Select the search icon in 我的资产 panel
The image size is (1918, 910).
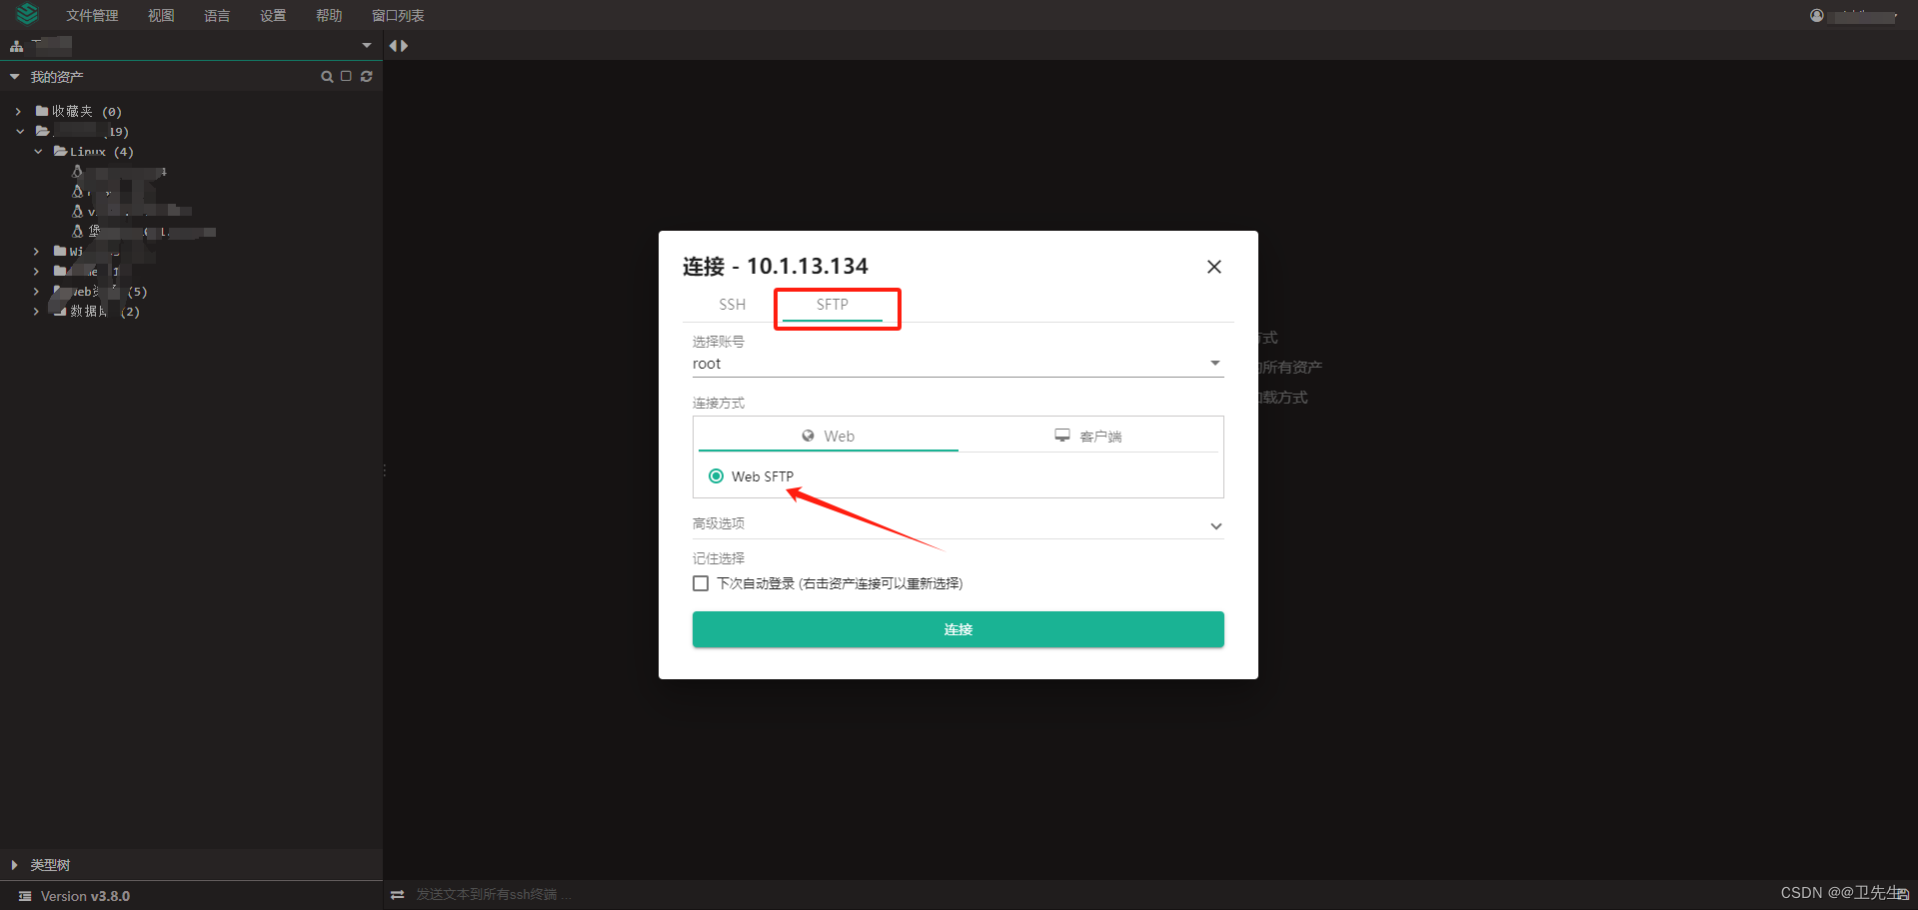point(327,76)
